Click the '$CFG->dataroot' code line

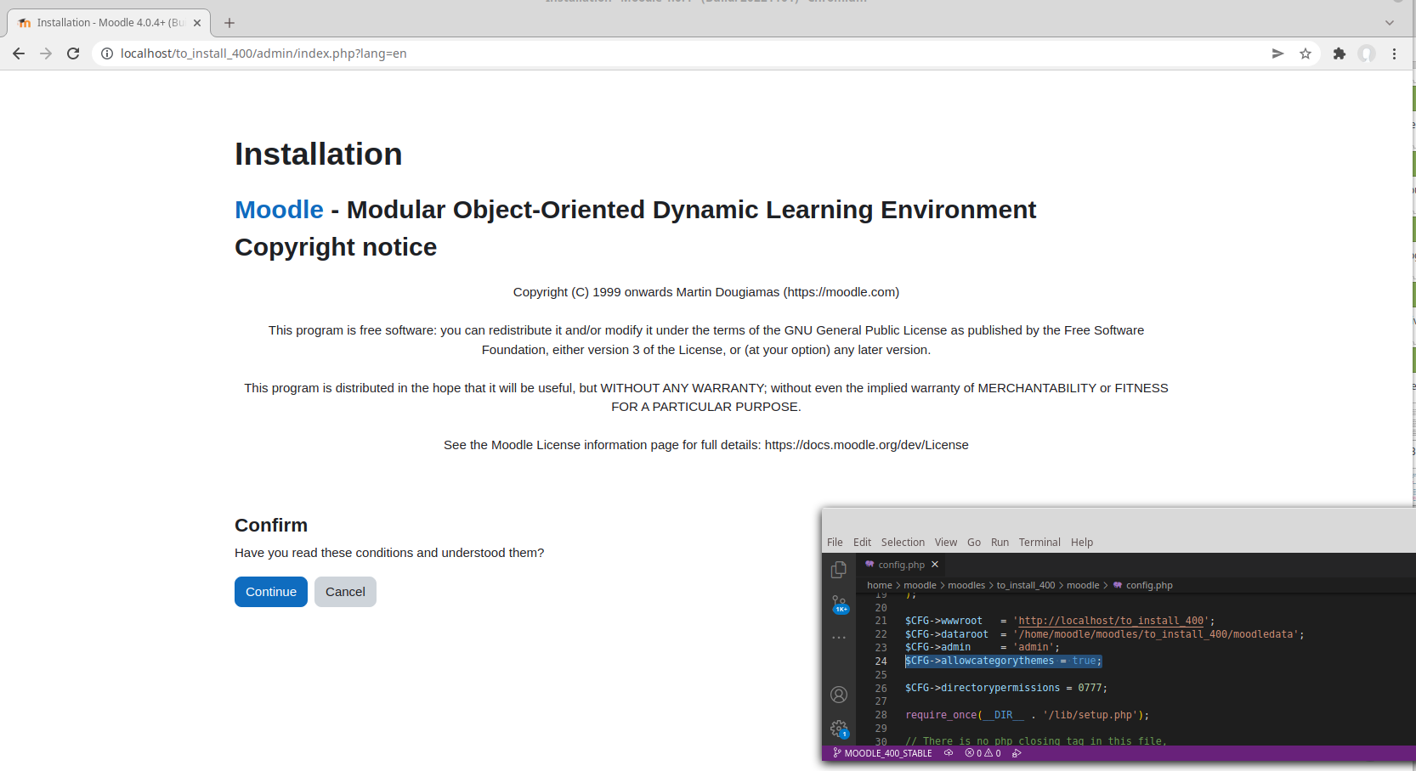1104,634
